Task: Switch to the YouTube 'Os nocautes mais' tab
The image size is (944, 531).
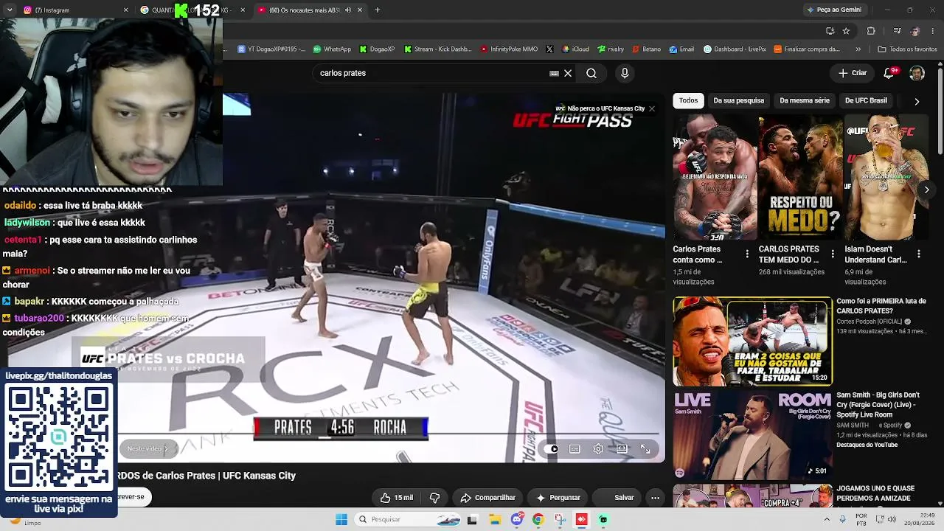Action: pyautogui.click(x=310, y=10)
